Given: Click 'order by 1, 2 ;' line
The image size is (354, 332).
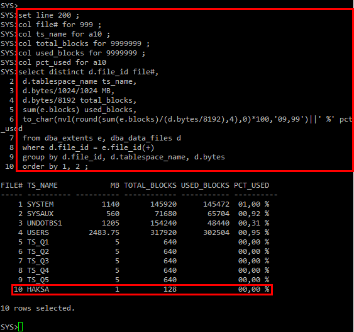Looking at the screenshot, I should tap(55, 167).
